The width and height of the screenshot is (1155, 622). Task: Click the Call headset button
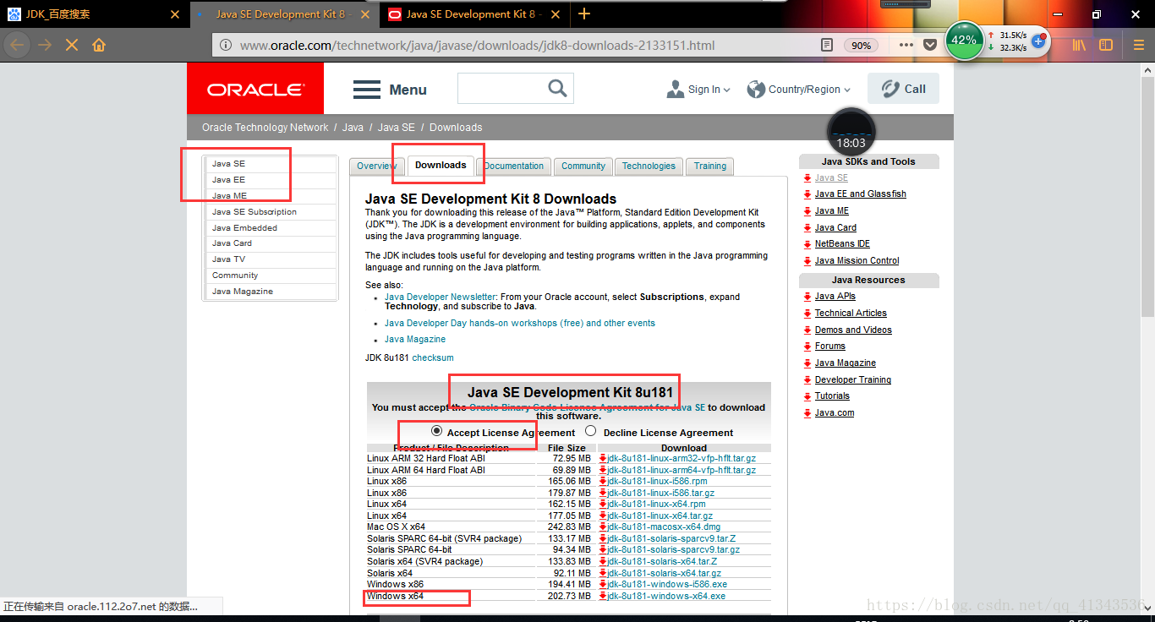click(x=903, y=89)
